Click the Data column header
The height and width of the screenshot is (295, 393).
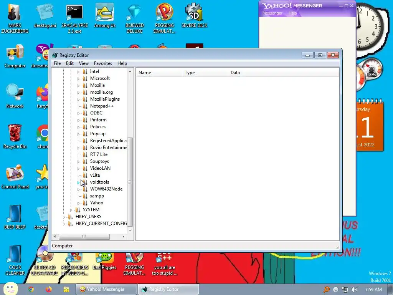(x=283, y=73)
